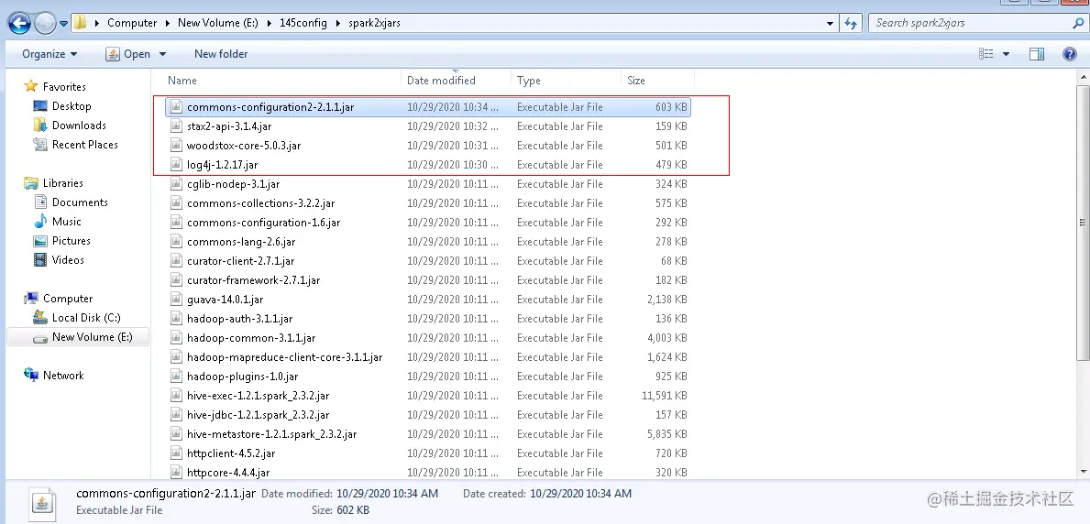Open the address bar history dropdown
Screen dimensions: 1090x524
click(x=831, y=23)
